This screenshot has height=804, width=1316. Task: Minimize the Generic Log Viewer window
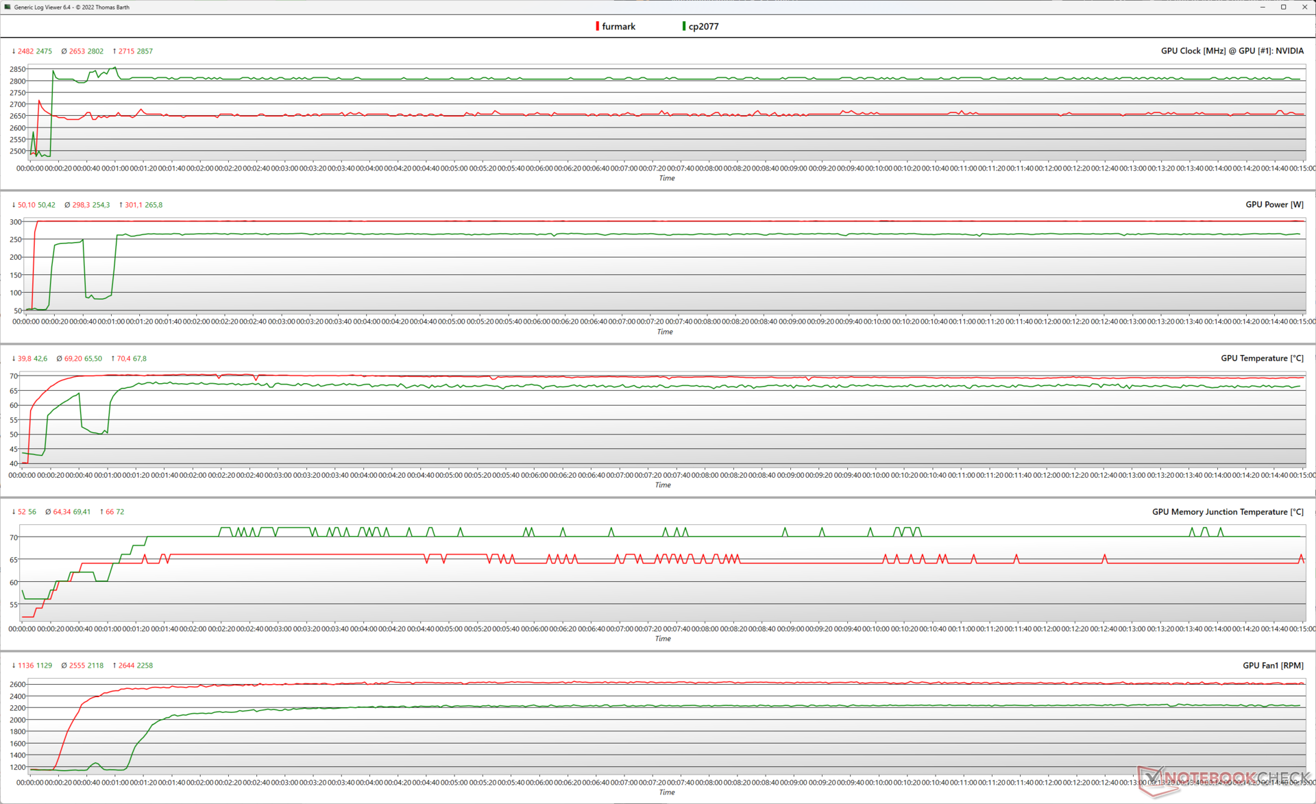click(1263, 7)
